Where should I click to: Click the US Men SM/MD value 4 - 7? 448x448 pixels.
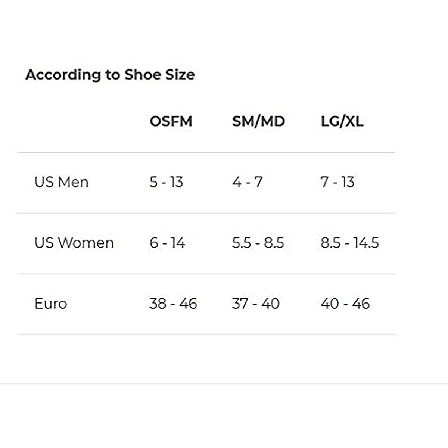[248, 182]
